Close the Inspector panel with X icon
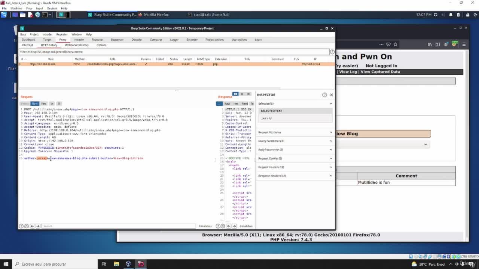 331,95
